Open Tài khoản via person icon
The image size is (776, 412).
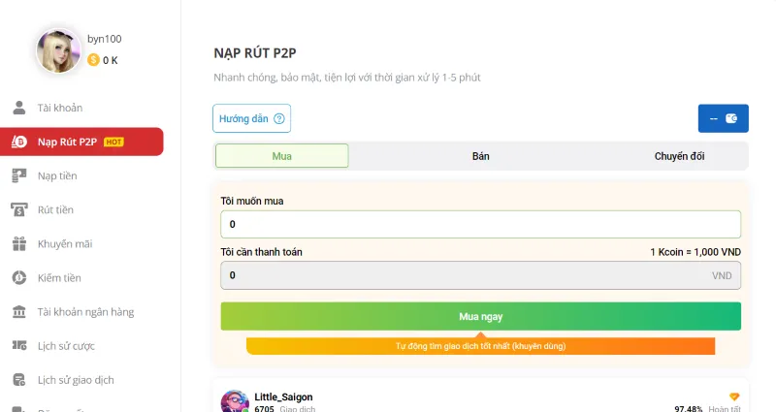[x=19, y=108]
